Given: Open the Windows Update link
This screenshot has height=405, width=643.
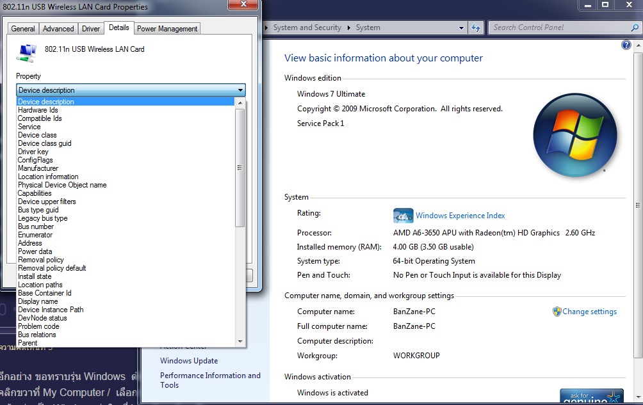Looking at the screenshot, I should click(189, 361).
